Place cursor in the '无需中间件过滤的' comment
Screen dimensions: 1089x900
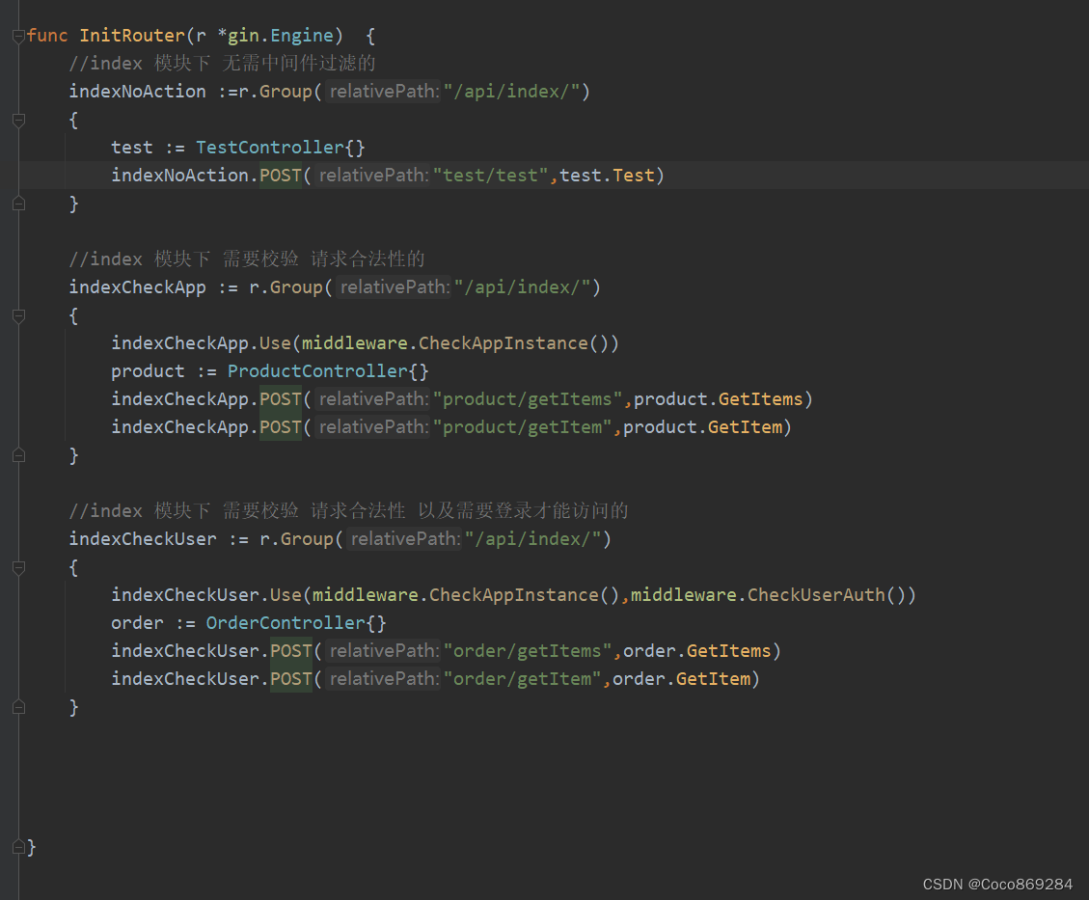coord(299,64)
